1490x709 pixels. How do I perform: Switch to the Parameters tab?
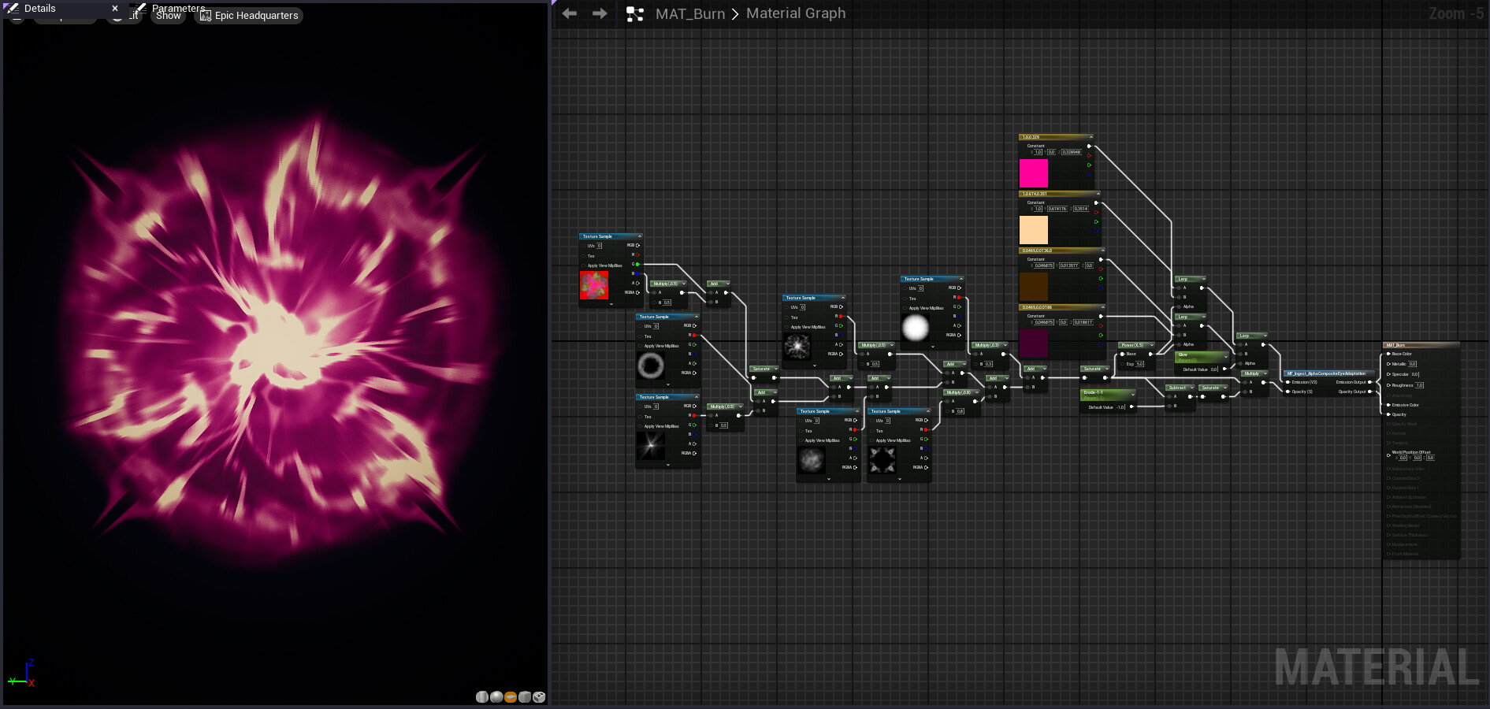[177, 8]
